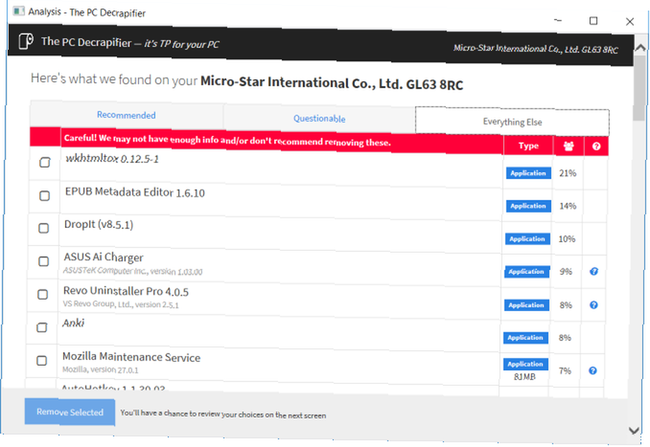Maximize the Analysis window
Screen dimensions: 650x447
(593, 21)
